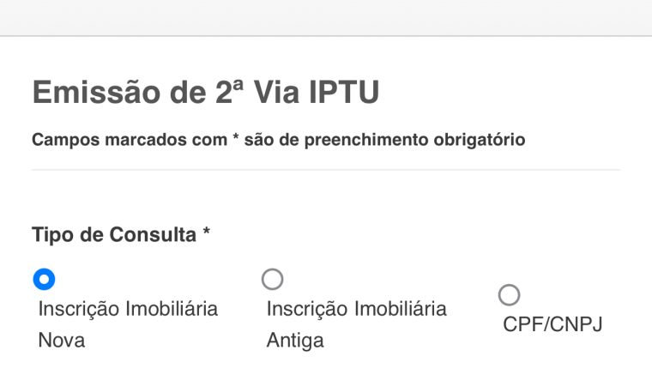Click the 'Tipo de Consulta' field label
Image resolution: width=652 pixels, height=369 pixels.
pyautogui.click(x=114, y=234)
